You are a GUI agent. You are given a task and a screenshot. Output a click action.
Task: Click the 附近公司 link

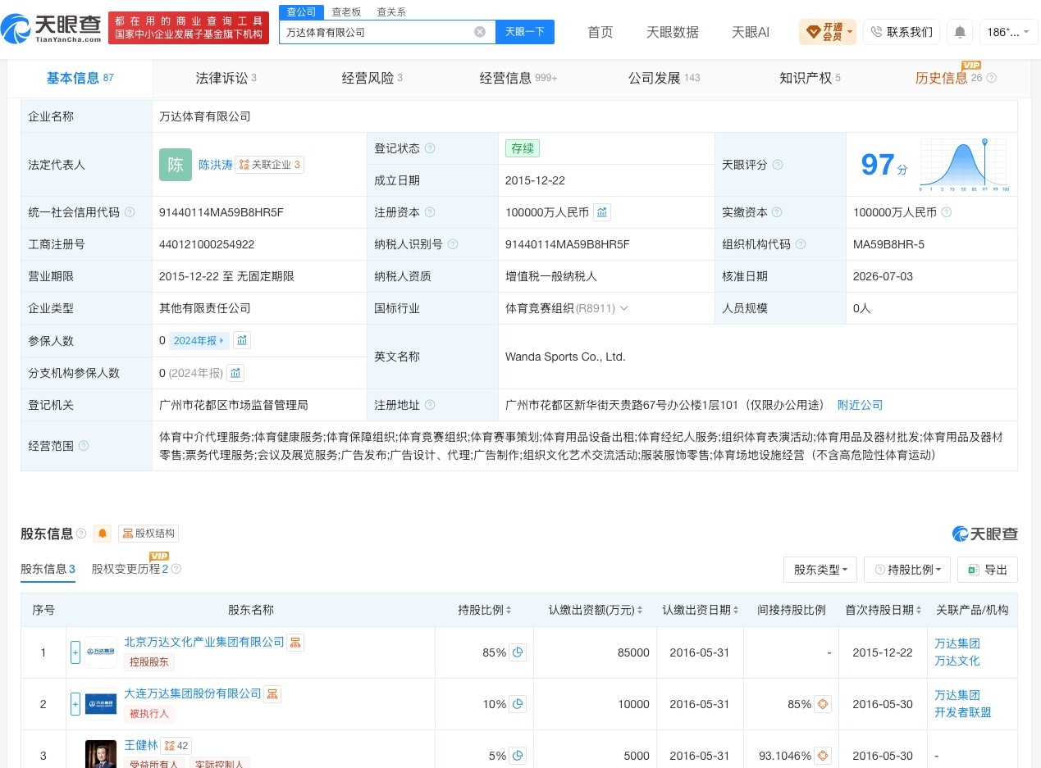click(860, 405)
